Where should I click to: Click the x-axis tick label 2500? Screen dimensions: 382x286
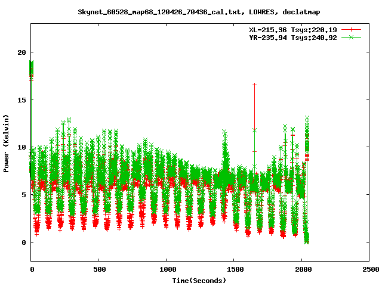pyautogui.click(x=371, y=269)
